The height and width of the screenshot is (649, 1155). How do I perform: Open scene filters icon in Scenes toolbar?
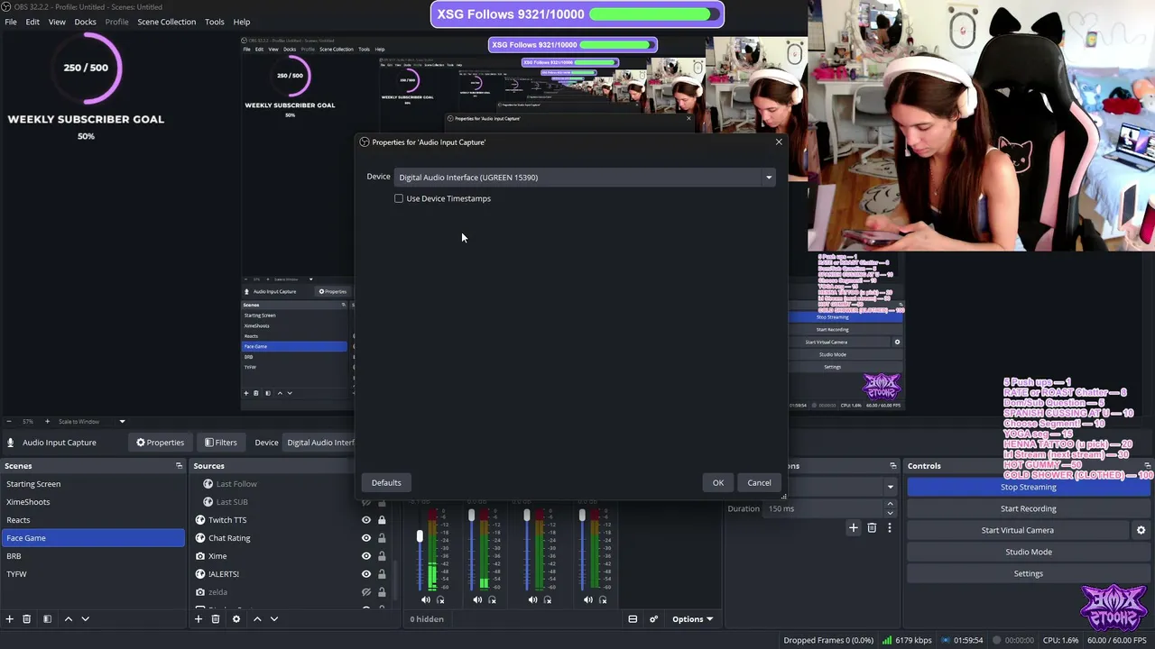point(47,619)
